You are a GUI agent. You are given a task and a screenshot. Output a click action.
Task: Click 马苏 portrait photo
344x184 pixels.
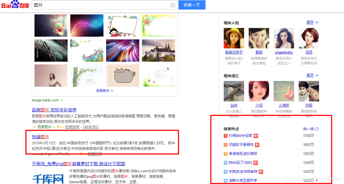309,38
